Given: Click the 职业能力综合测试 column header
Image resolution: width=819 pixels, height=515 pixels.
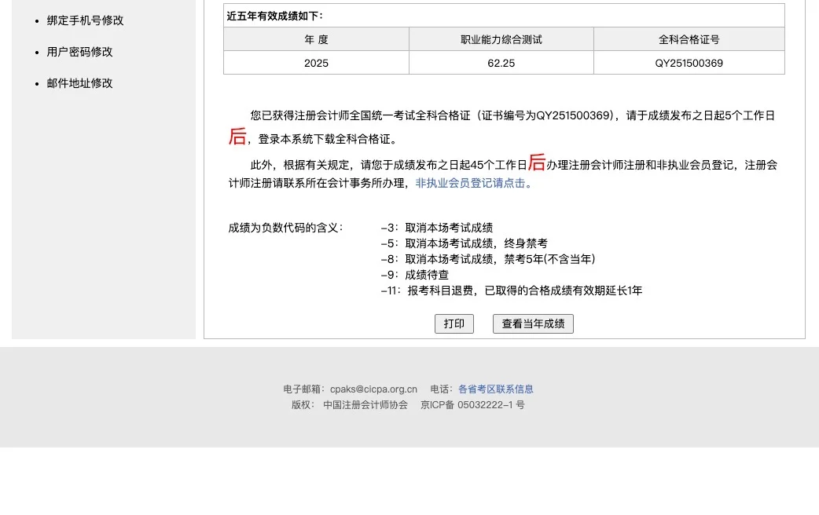Looking at the screenshot, I should click(x=501, y=39).
